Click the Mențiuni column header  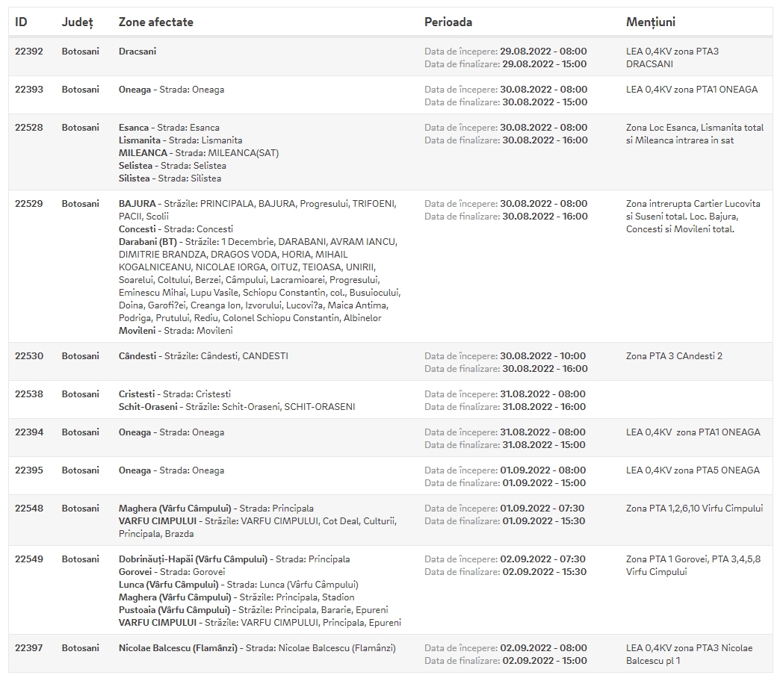pyautogui.click(x=651, y=22)
